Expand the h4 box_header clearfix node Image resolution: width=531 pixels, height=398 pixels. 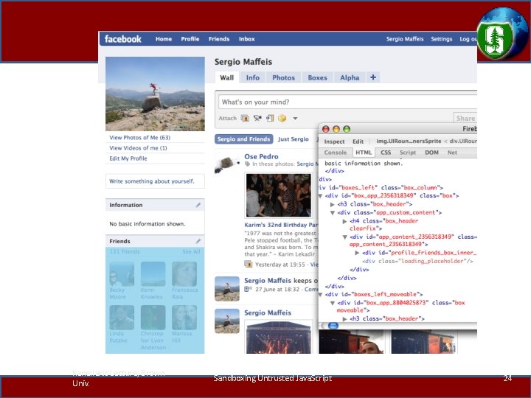(x=344, y=221)
